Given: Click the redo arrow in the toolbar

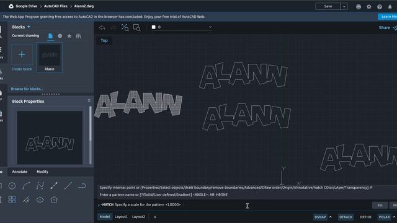Looking at the screenshot, I should coord(113,27).
